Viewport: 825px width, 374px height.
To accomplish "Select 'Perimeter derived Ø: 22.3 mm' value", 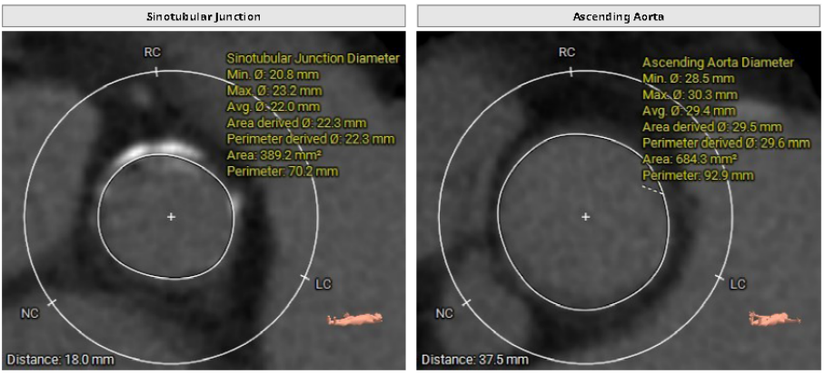I will point(311,139).
